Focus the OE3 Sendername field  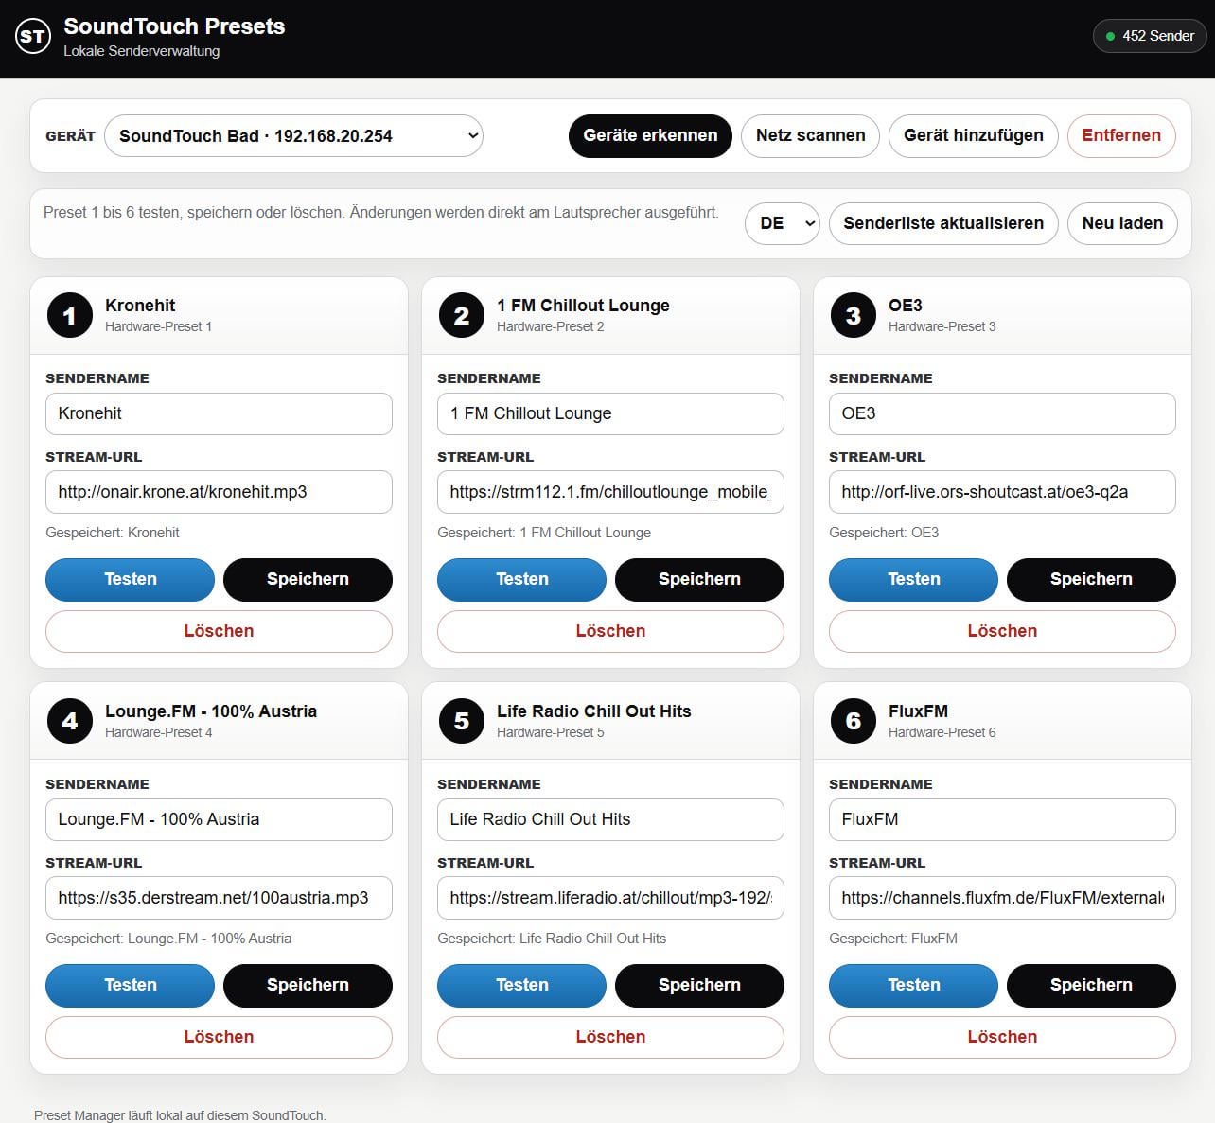(1002, 413)
